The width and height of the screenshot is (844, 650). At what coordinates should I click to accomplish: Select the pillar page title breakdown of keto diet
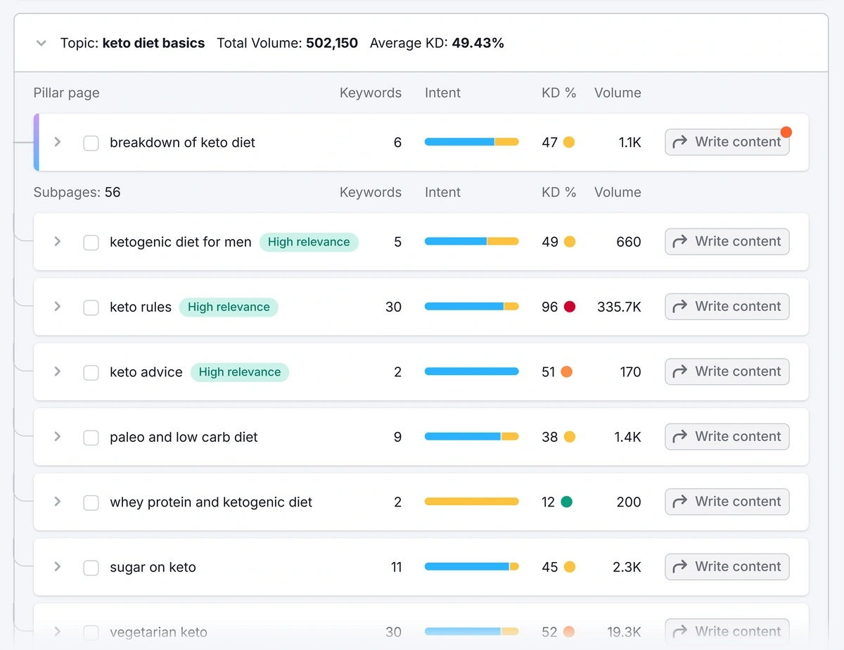point(182,142)
